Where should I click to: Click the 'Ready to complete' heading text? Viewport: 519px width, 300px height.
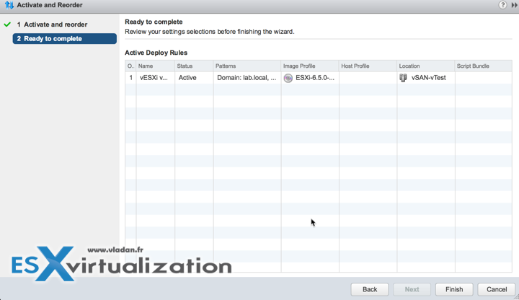[154, 22]
